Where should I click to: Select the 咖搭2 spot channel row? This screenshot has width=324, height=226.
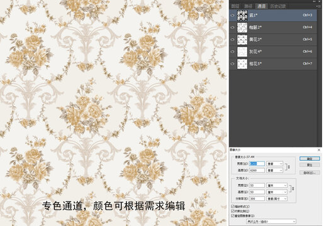[x=273, y=28]
